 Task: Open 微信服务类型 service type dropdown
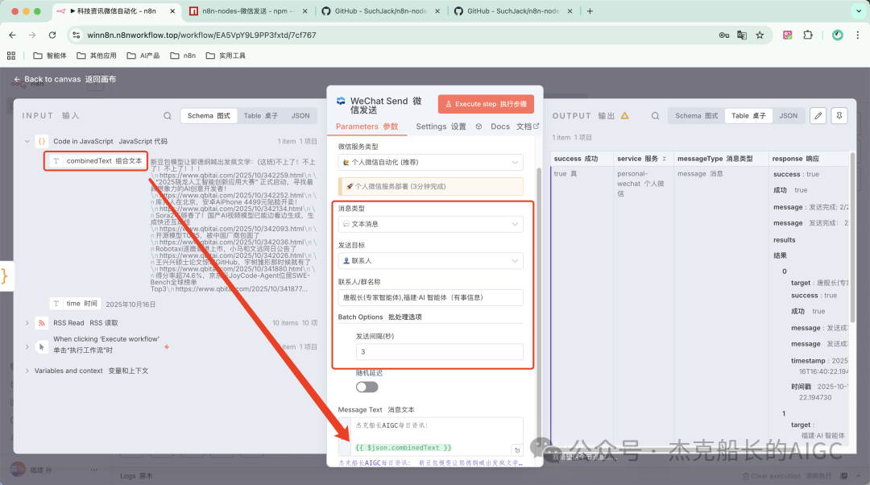pyautogui.click(x=430, y=162)
